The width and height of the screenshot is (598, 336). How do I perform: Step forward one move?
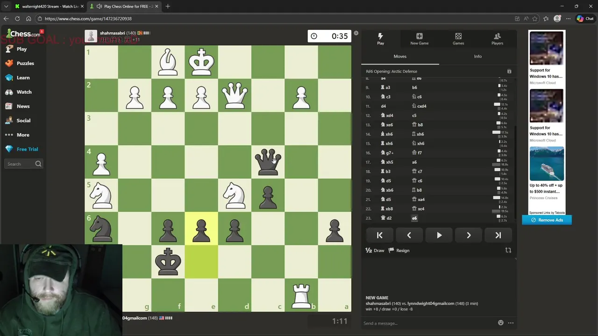[469, 235]
